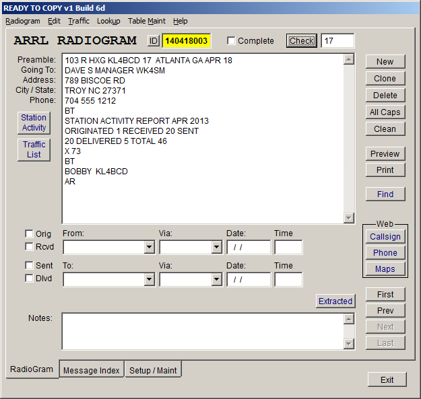Expand the Via dropdown beside To

[216, 280]
